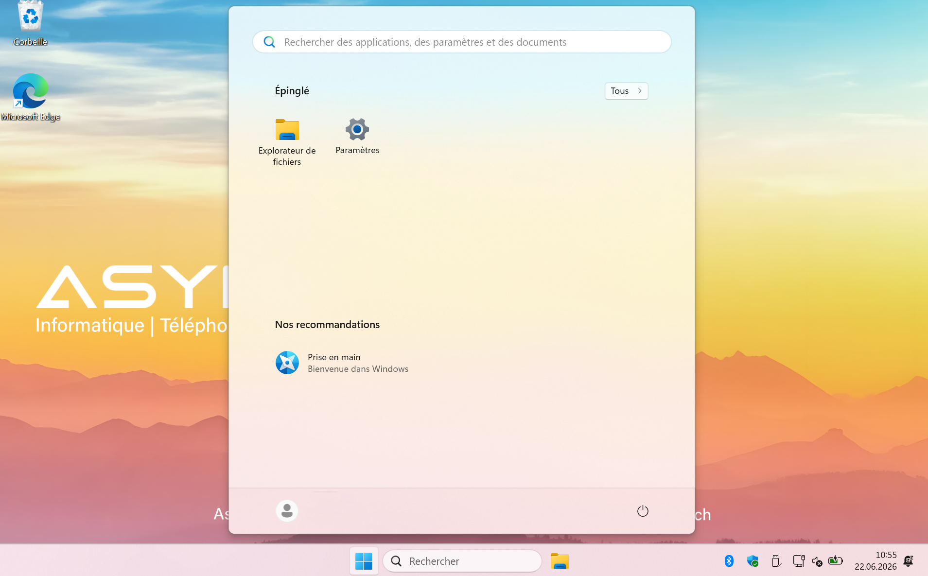
Task: Click the 'Bienvenue dans Windows' text
Action: (x=358, y=369)
